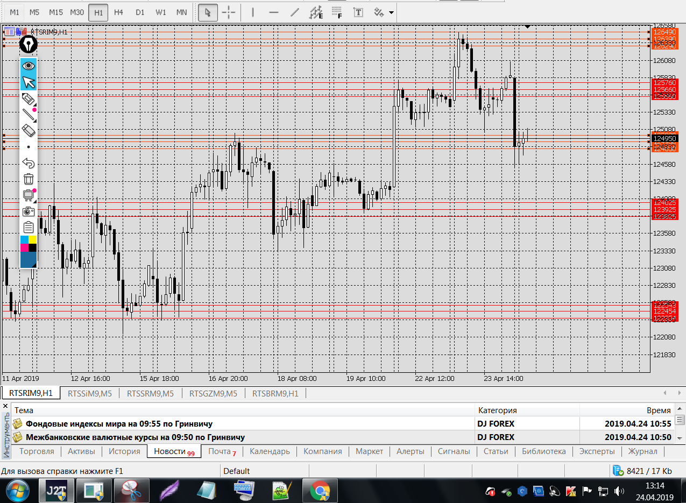Undo last drawing with the curved arrow

(x=29, y=163)
